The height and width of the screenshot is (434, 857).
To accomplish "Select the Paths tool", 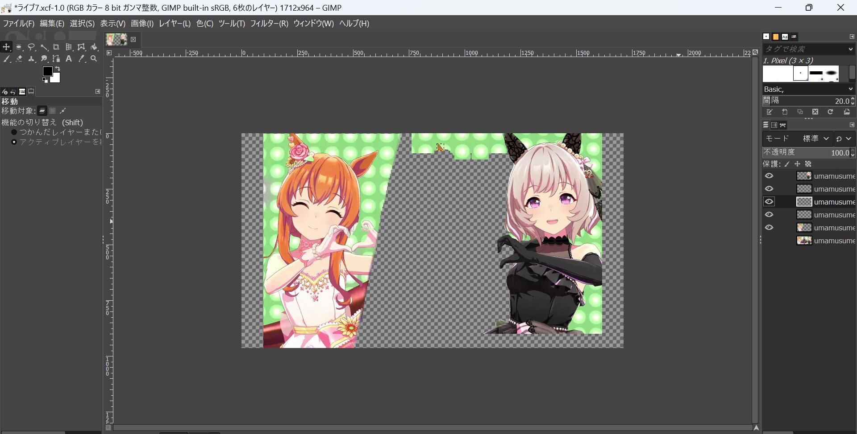I will pos(56,59).
